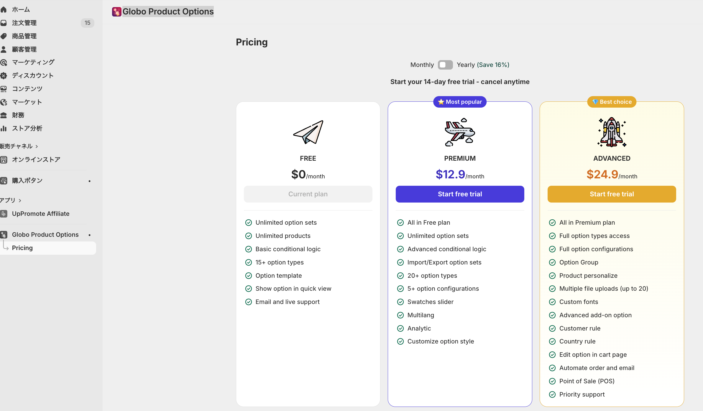Click the Globo Product Options header logo

(x=116, y=12)
